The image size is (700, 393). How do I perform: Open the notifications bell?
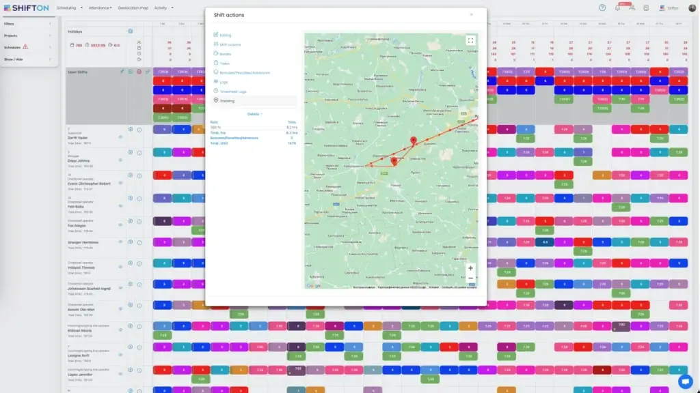(x=617, y=8)
